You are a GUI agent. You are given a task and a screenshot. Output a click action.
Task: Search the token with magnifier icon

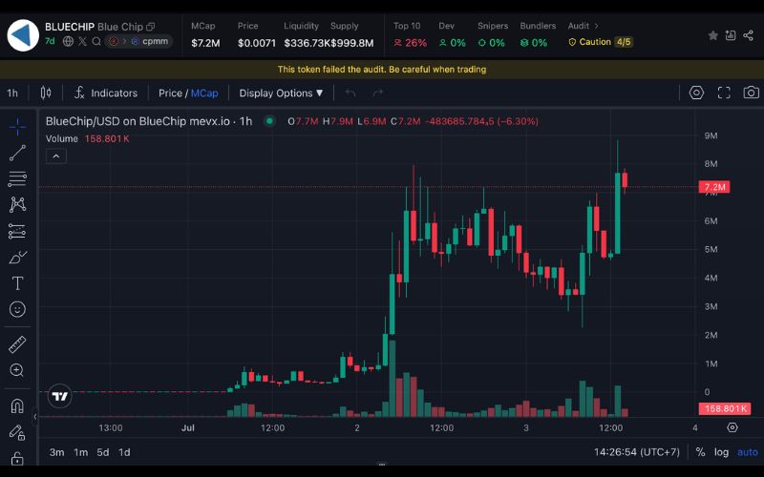[x=96, y=41]
